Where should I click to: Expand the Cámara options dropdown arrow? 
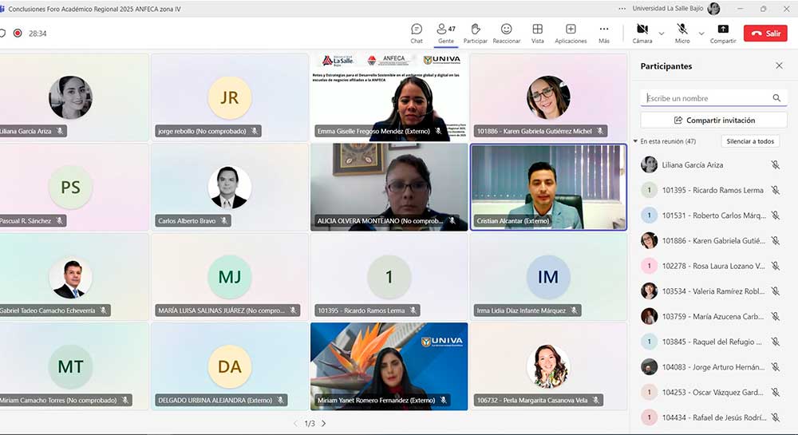(x=662, y=34)
